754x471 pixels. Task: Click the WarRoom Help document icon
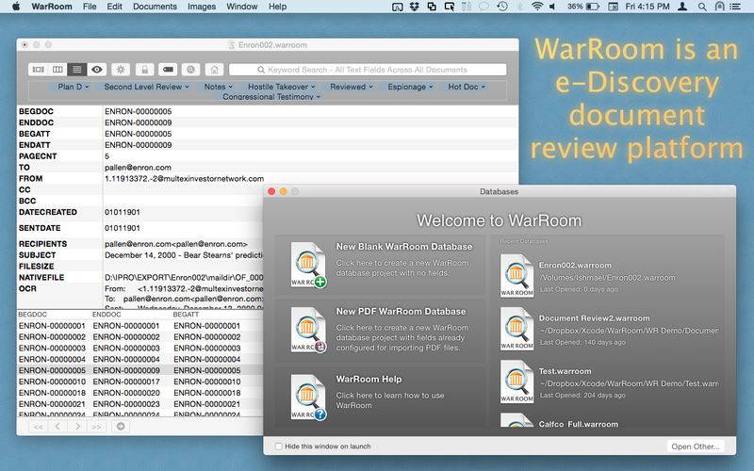click(x=308, y=397)
